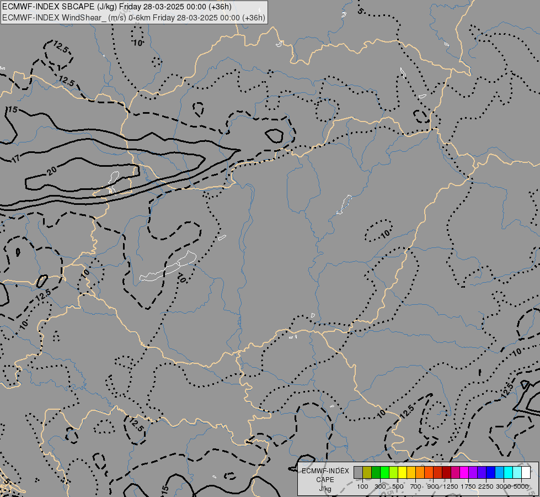Pick the indigo swatch before the 2250 tick
The image size is (540, 497).
coord(482,473)
